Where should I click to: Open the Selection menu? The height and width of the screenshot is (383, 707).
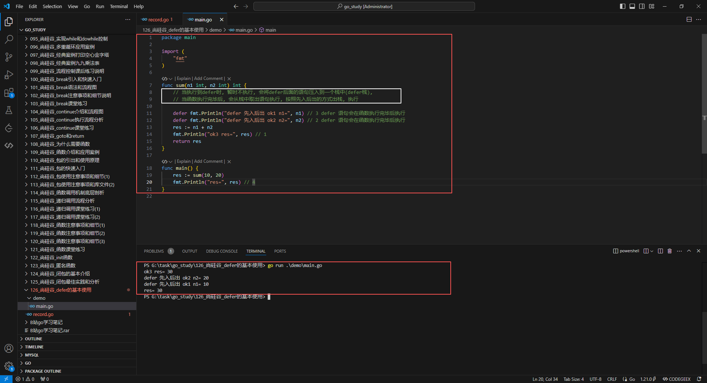pos(52,6)
